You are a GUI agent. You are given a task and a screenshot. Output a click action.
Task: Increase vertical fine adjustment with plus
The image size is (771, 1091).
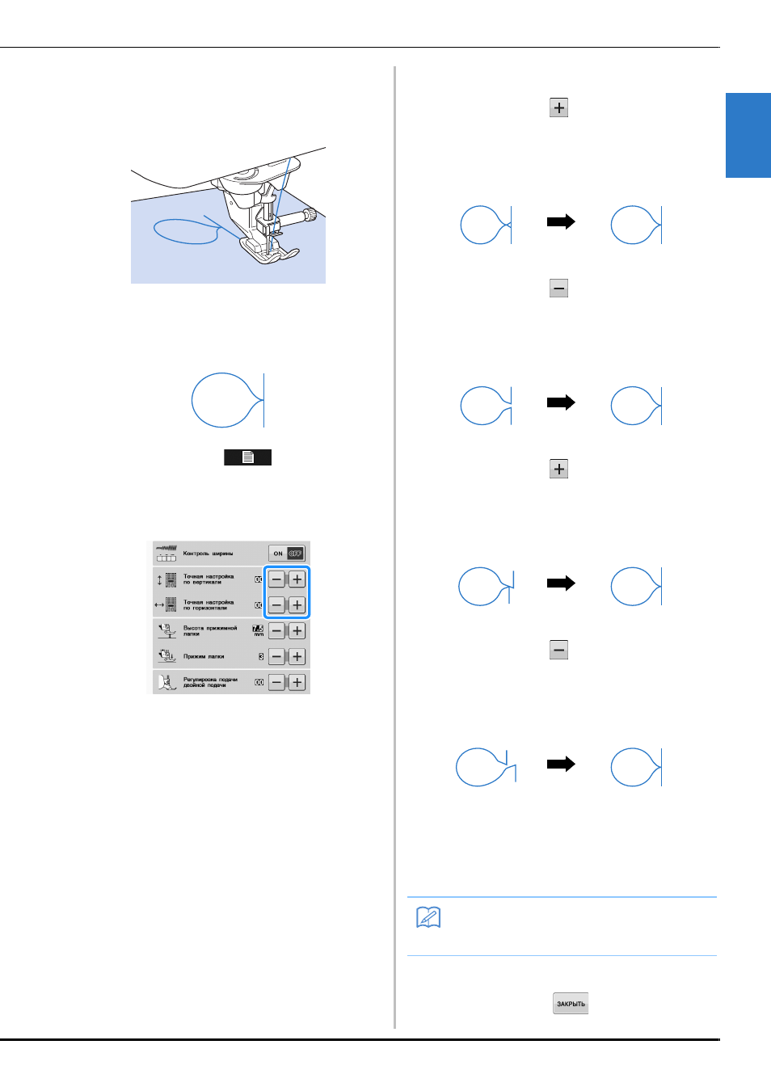[x=297, y=579]
